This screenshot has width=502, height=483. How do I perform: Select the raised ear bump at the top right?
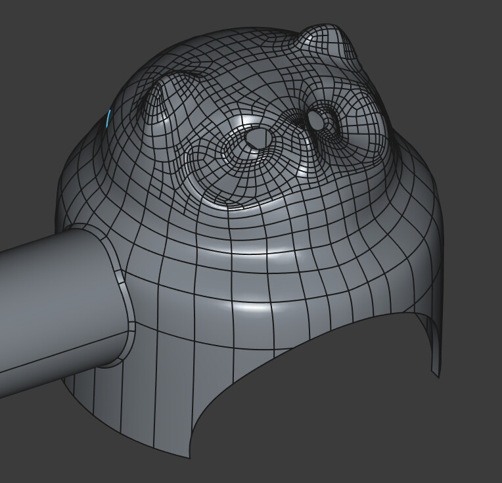click(x=327, y=40)
